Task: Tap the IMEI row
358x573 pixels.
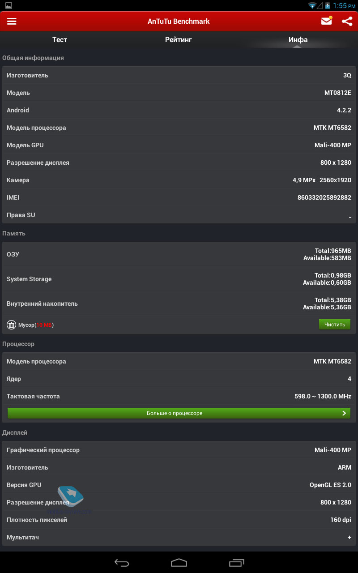Action: coord(179,197)
